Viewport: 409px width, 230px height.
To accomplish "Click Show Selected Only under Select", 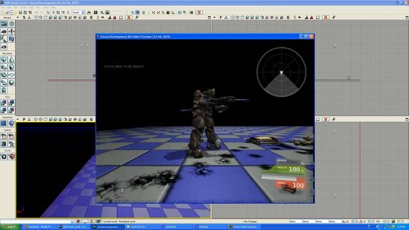I will click(x=4, y=136).
